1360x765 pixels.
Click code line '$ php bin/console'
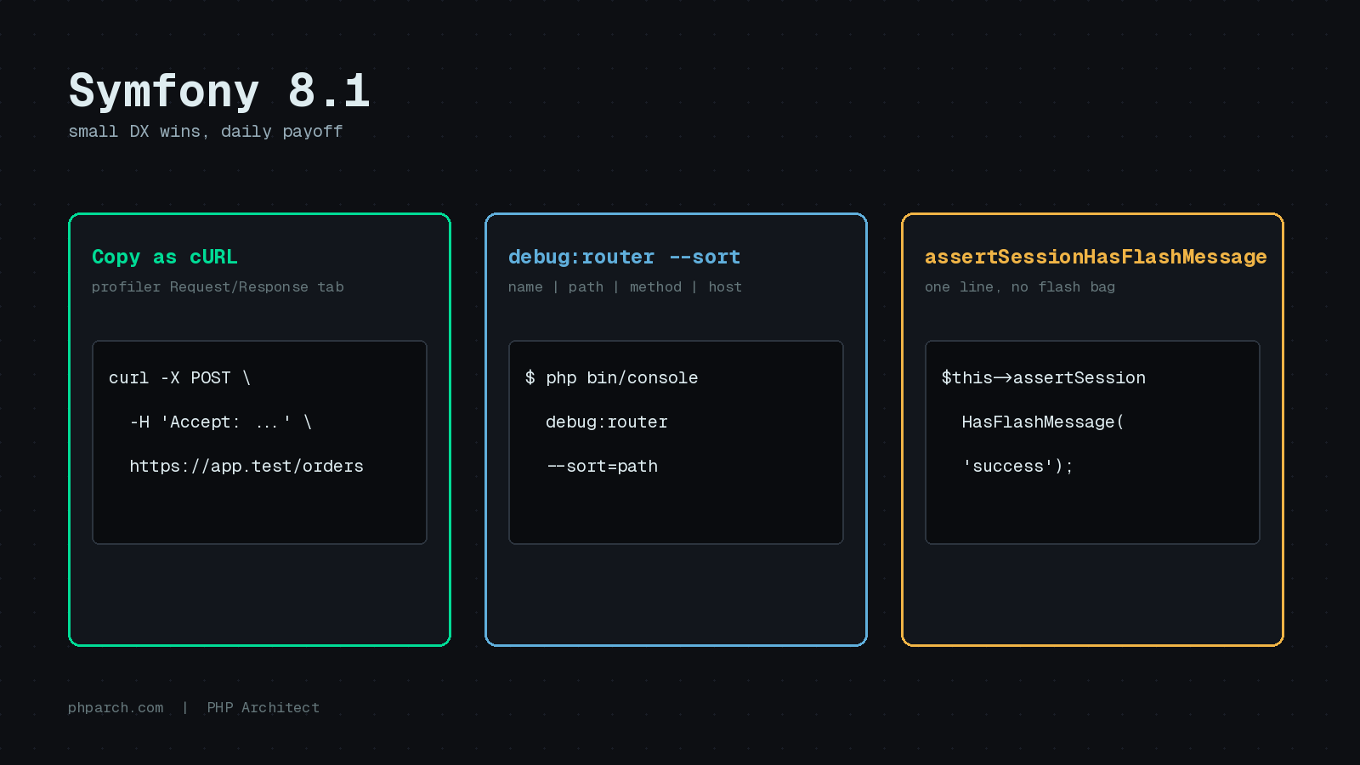[x=612, y=377]
